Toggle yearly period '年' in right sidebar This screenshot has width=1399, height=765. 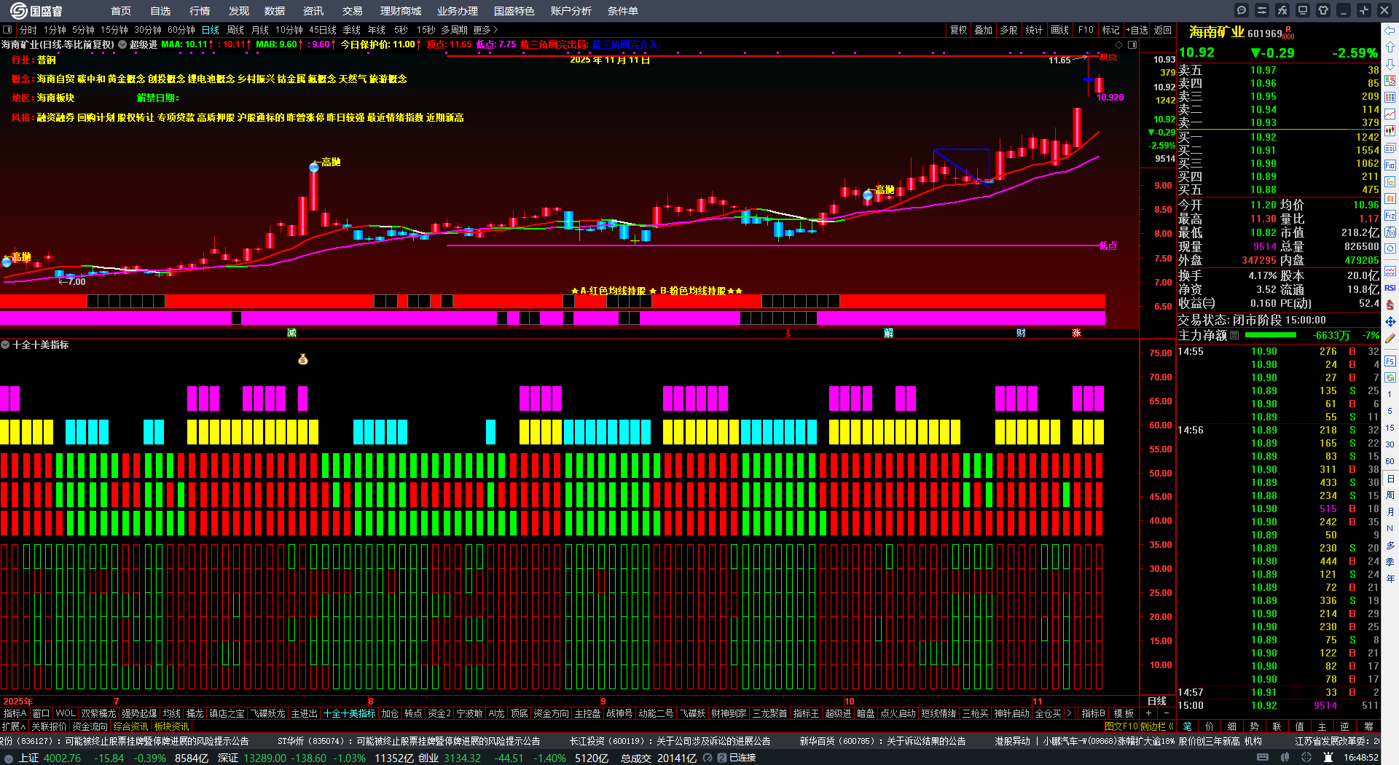[x=1390, y=578]
